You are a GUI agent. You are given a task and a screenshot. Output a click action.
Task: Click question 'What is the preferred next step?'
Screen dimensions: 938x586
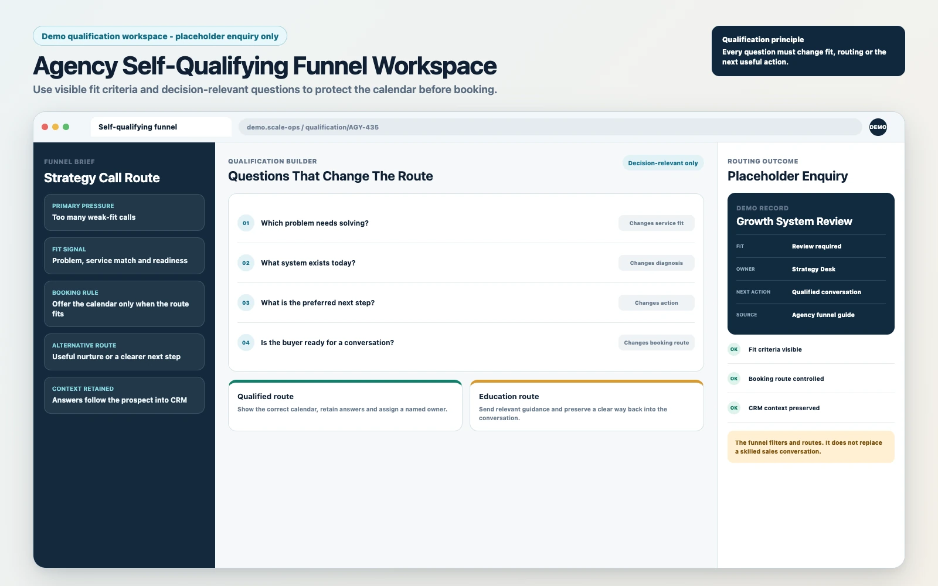tap(318, 303)
